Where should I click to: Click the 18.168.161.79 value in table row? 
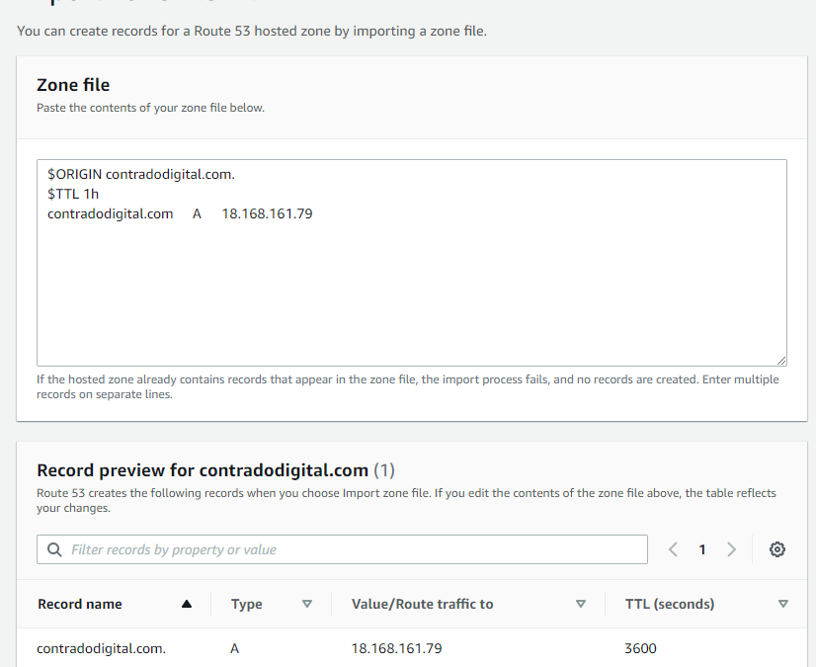click(396, 648)
